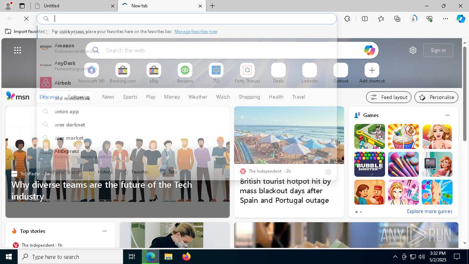
Task: Open settings gear on Independent article card
Action: tap(328, 172)
